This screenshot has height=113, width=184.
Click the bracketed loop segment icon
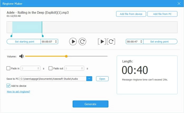coord(111,41)
